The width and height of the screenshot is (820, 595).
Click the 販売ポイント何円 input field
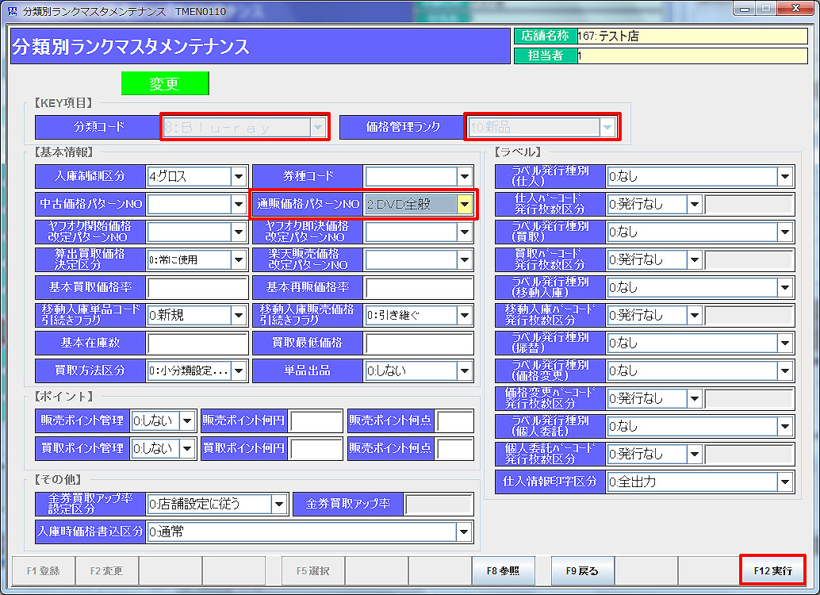[316, 421]
